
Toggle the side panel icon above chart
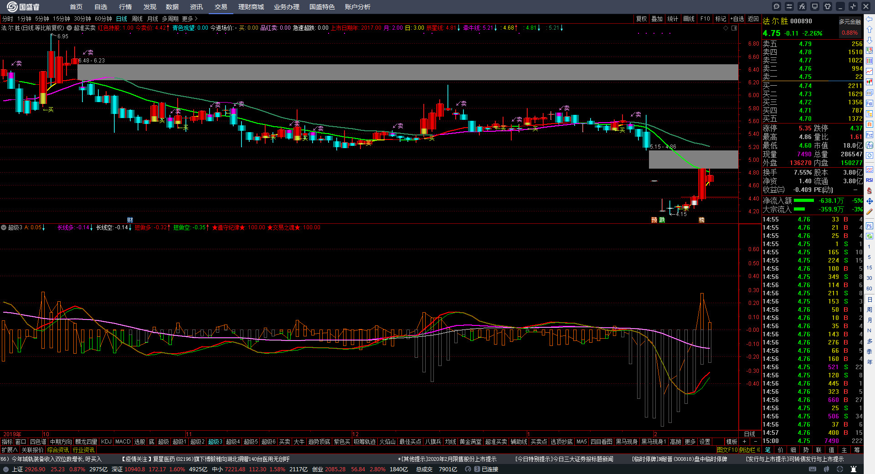click(x=734, y=28)
